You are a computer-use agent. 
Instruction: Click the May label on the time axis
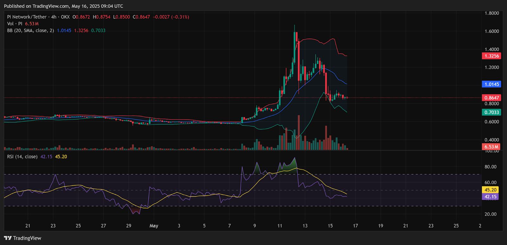tap(154, 226)
